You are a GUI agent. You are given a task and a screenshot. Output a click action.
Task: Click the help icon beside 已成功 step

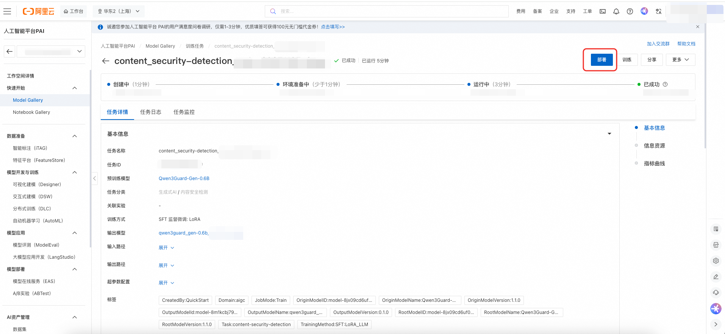pos(665,84)
